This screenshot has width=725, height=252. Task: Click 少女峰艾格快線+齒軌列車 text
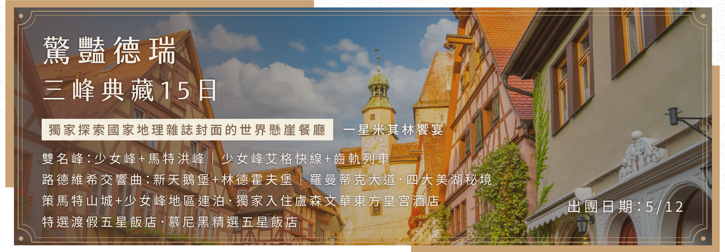(305, 159)
